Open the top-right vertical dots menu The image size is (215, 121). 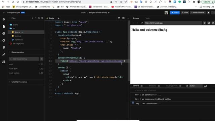pyautogui.click(x=213, y=12)
